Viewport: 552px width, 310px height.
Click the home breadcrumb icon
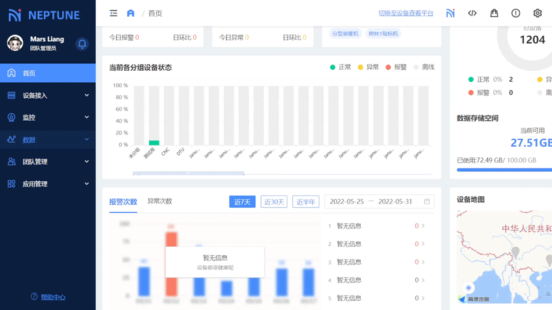(131, 13)
